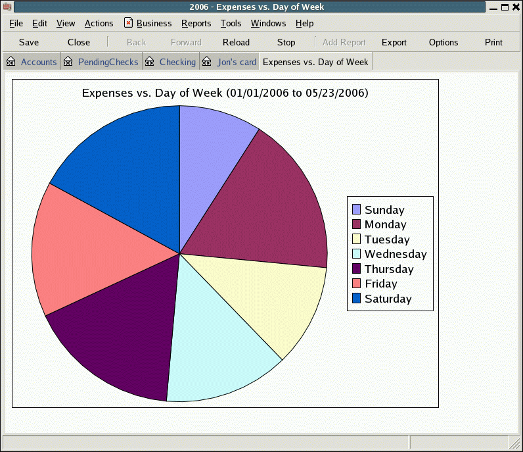Screen dimensions: 523x452
Task: Select the Thursday pie chart slice
Action: (x=118, y=336)
